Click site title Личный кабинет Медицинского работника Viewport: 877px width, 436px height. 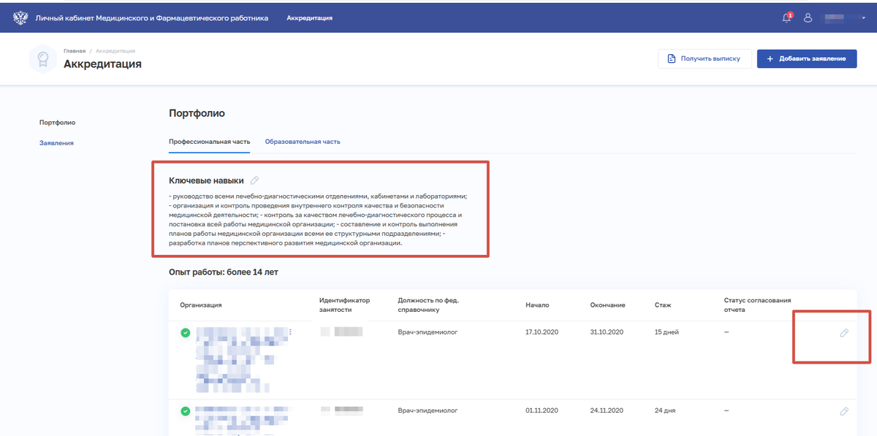pyautogui.click(x=152, y=18)
